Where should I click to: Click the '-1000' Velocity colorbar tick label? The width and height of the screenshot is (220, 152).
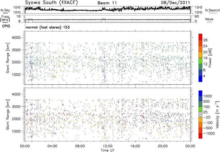[209, 133]
